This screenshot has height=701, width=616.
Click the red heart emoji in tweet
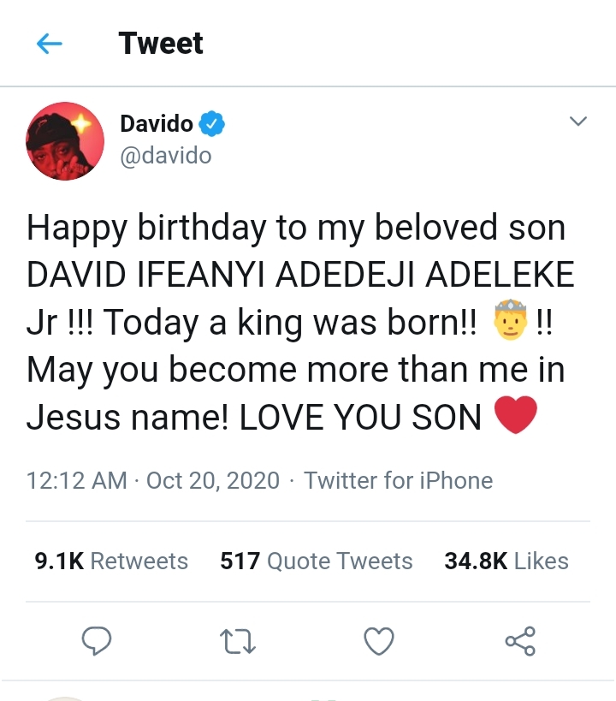516,417
